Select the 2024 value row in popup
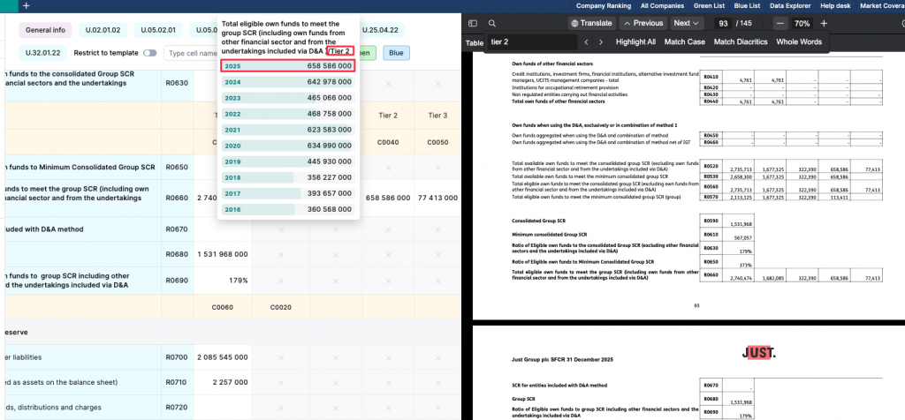 tap(288, 82)
